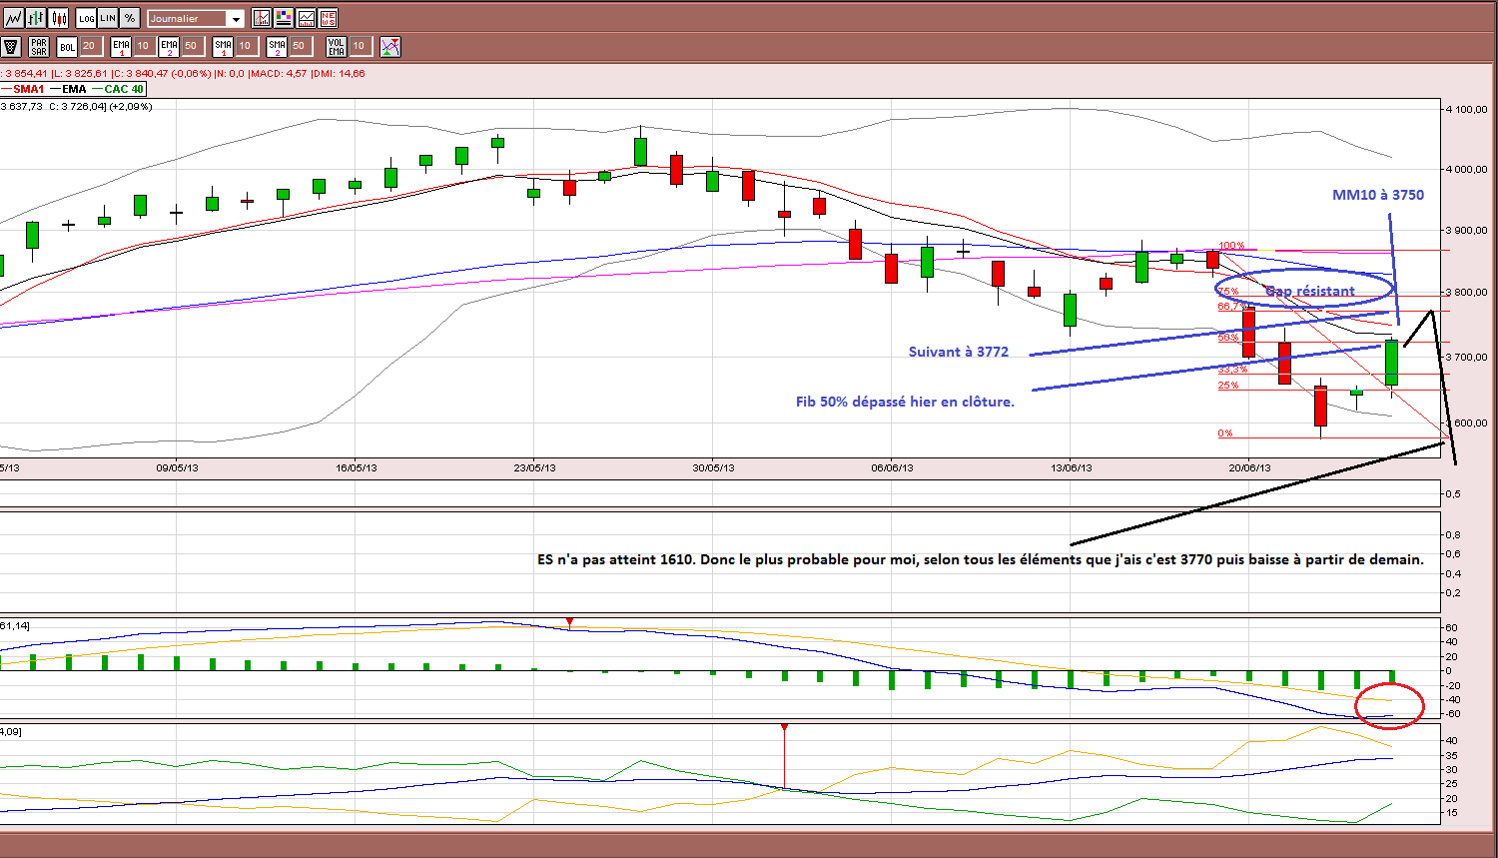Viewport: 1498px width, 858px height.
Task: Click the MACD: 4,57 readout
Action: click(x=278, y=73)
